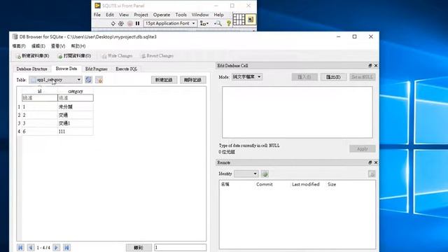Open File menu in LabVIEW window
The image size is (448, 252).
pyautogui.click(x=97, y=15)
